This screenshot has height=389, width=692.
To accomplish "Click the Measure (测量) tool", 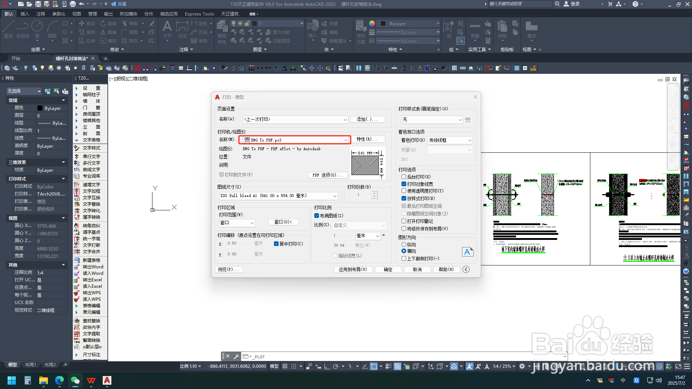I will pos(475,29).
